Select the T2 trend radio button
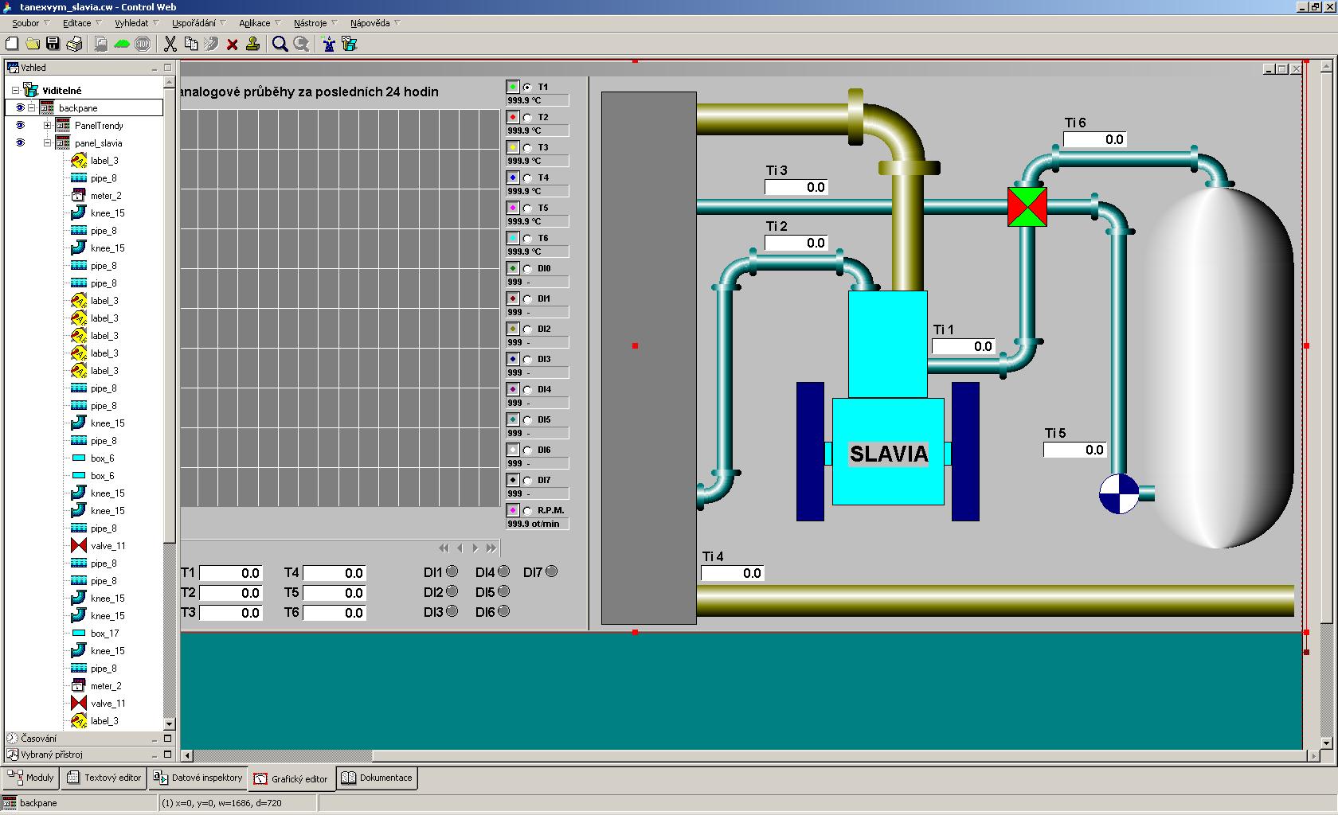Image resolution: width=1338 pixels, height=815 pixels. coord(527,117)
